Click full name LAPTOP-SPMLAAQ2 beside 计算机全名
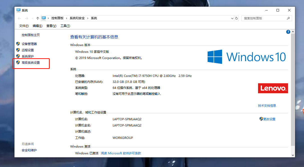 pos(127,125)
